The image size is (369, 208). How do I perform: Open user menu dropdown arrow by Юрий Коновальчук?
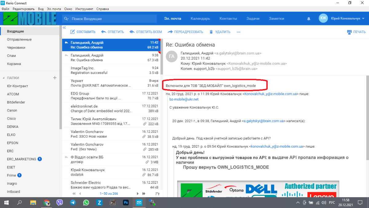363,18
